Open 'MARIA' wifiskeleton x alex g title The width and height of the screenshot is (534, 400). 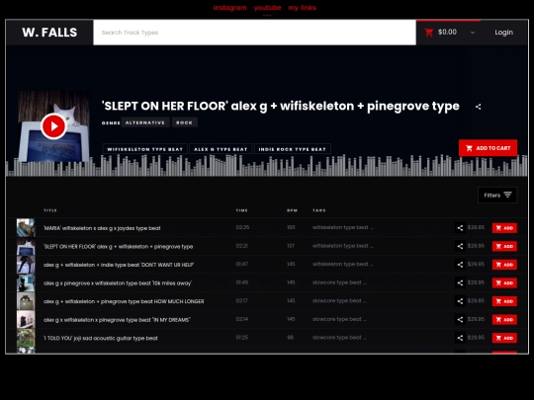click(102, 228)
